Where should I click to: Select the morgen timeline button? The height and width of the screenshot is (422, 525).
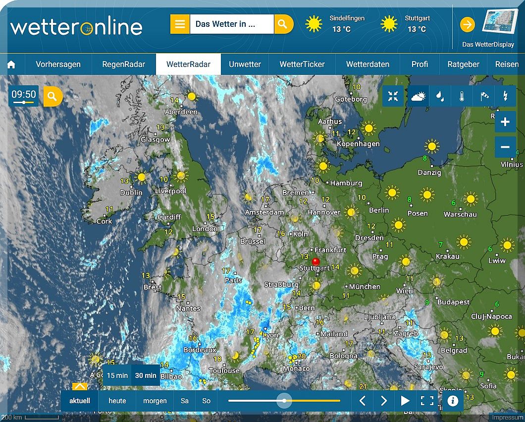[155, 401]
